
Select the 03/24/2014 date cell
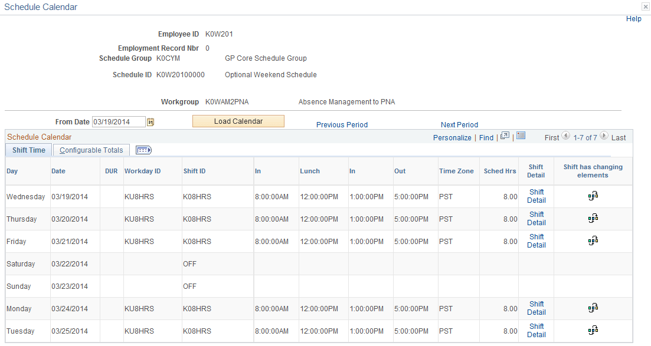pyautogui.click(x=70, y=309)
